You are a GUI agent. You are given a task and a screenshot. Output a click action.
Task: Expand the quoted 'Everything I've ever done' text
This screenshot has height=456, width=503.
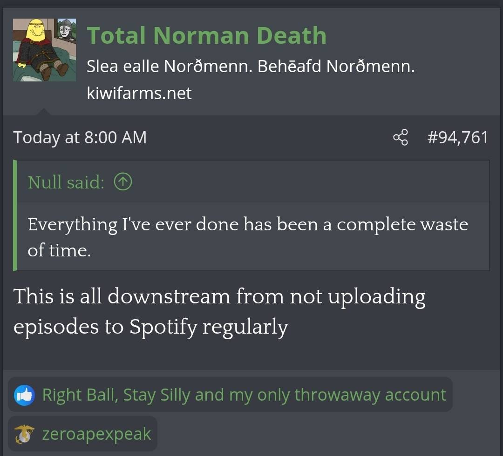point(248,237)
